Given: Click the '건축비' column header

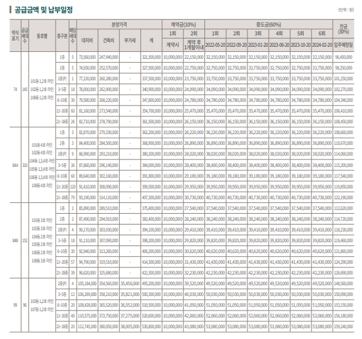Looking at the screenshot, I should [x=108, y=40].
